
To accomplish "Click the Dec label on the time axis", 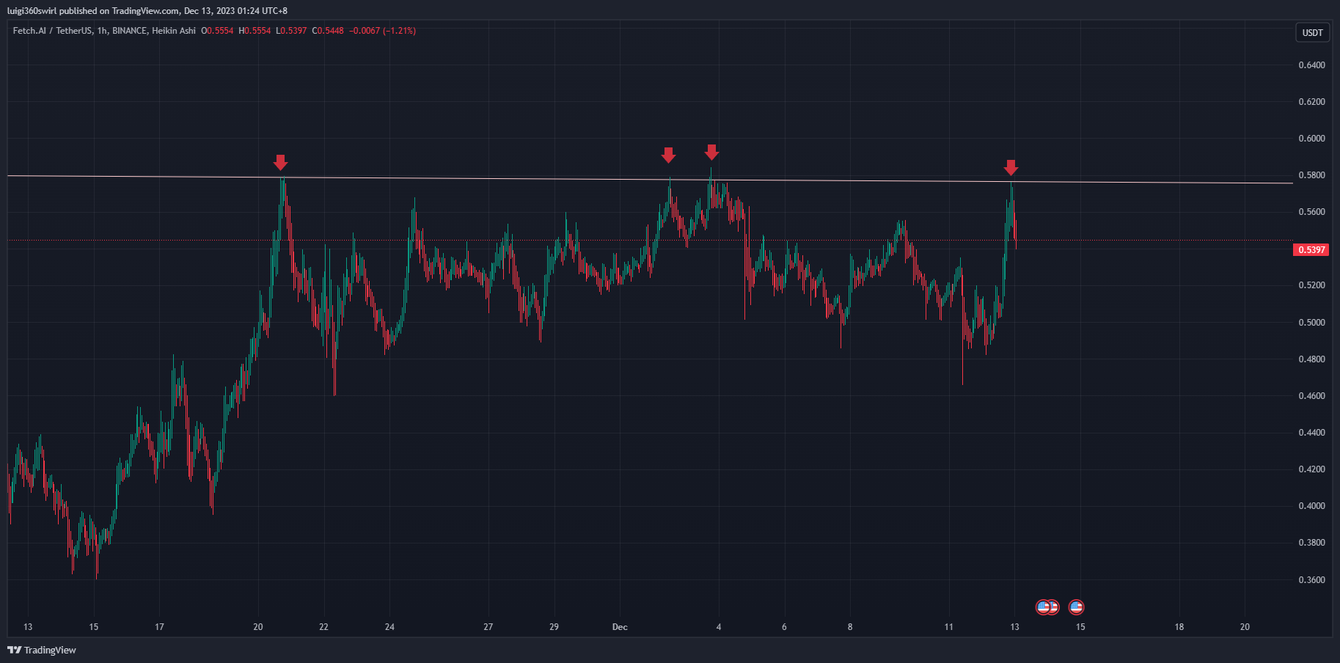I will click(x=620, y=627).
